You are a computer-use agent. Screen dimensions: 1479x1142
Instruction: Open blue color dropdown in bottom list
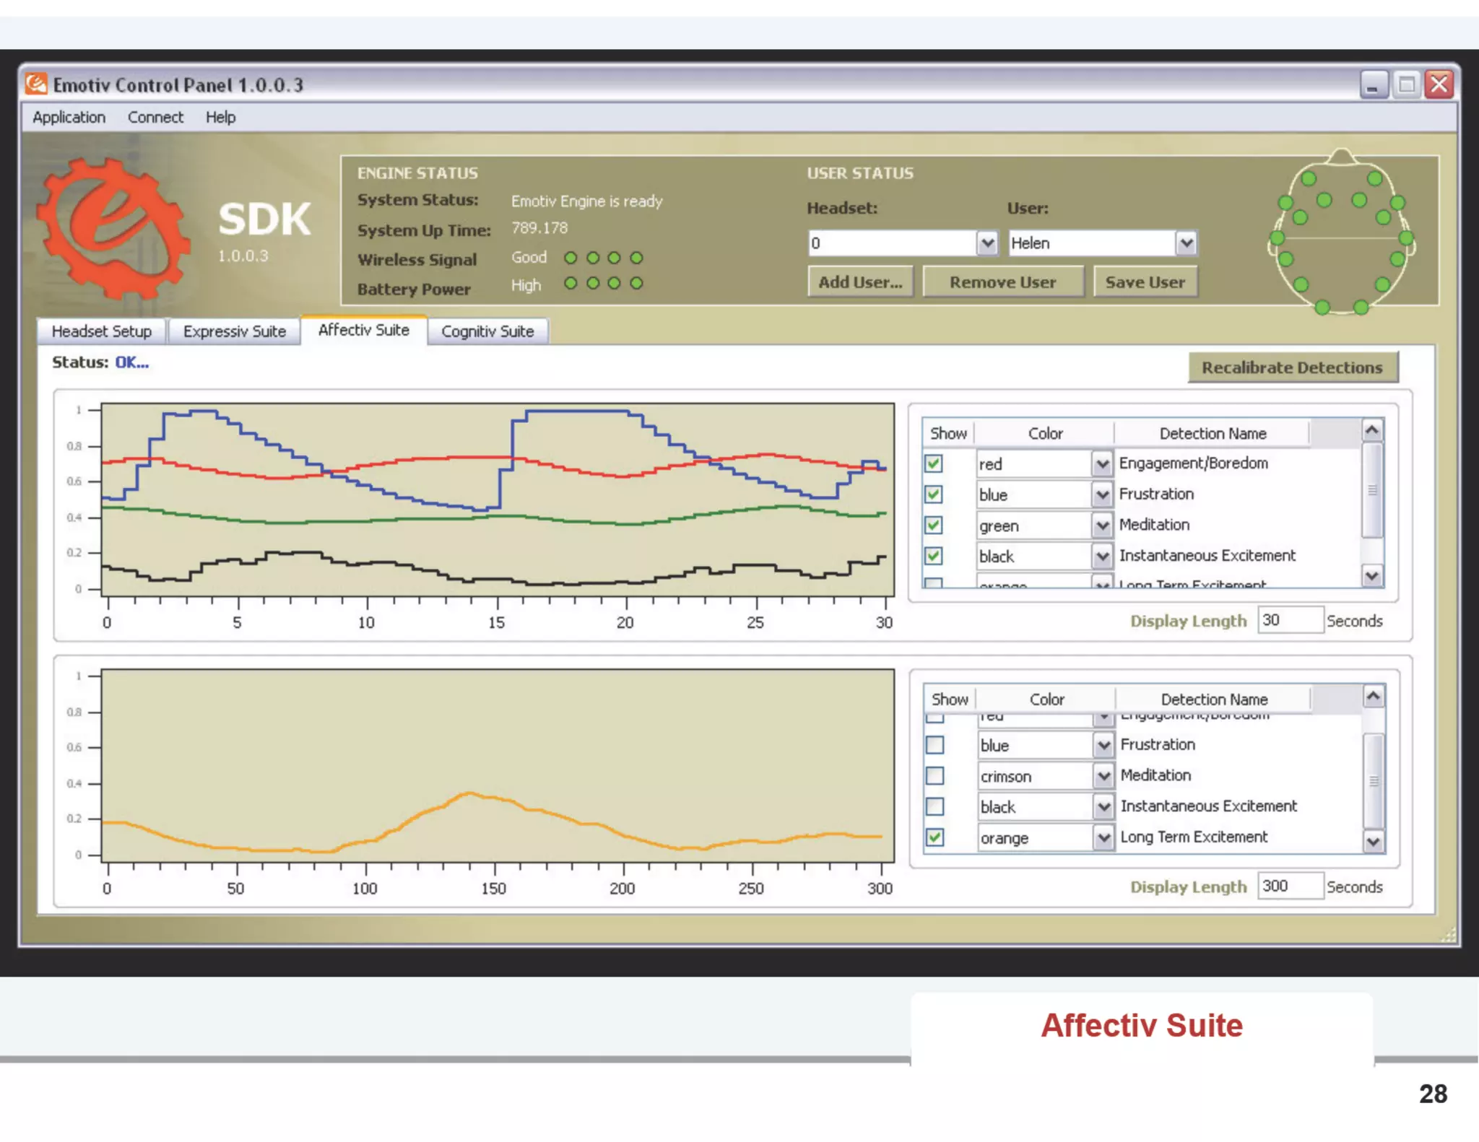pos(1103,746)
